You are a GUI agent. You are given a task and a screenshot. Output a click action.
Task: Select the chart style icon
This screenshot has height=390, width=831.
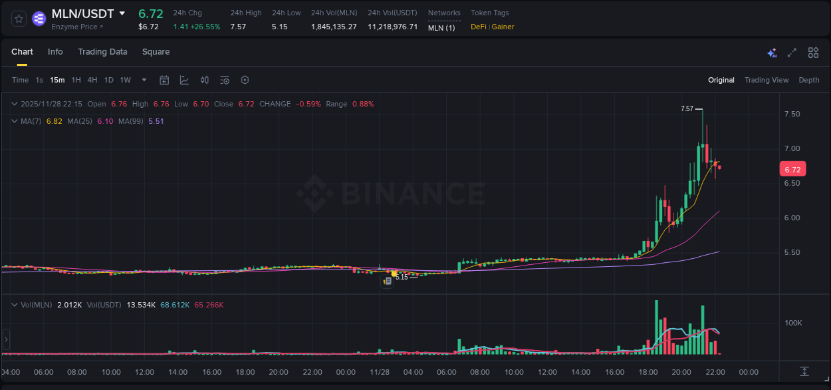(184, 80)
